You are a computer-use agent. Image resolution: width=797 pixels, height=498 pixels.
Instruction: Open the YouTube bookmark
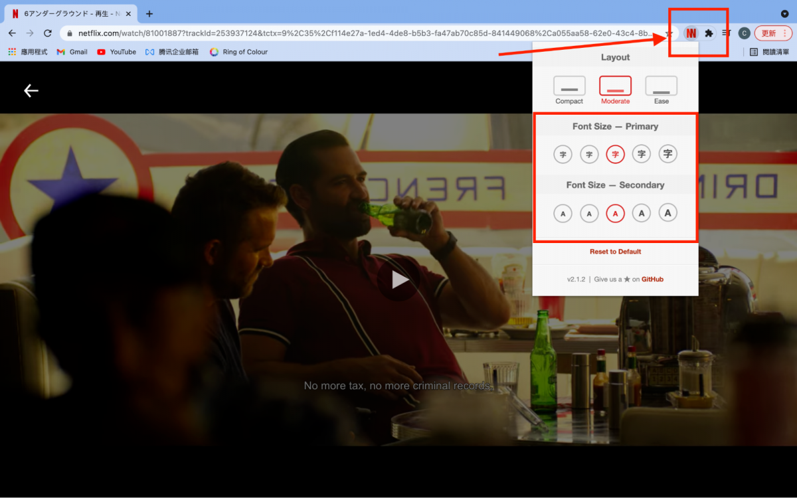tap(117, 52)
